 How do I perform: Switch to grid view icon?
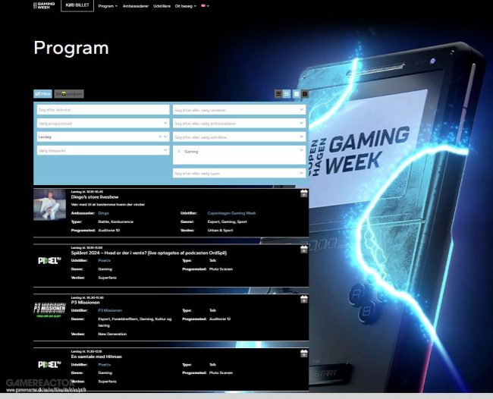click(x=278, y=94)
